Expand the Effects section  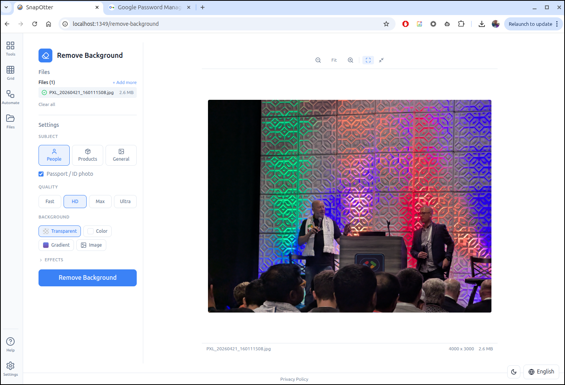pyautogui.click(x=51, y=260)
